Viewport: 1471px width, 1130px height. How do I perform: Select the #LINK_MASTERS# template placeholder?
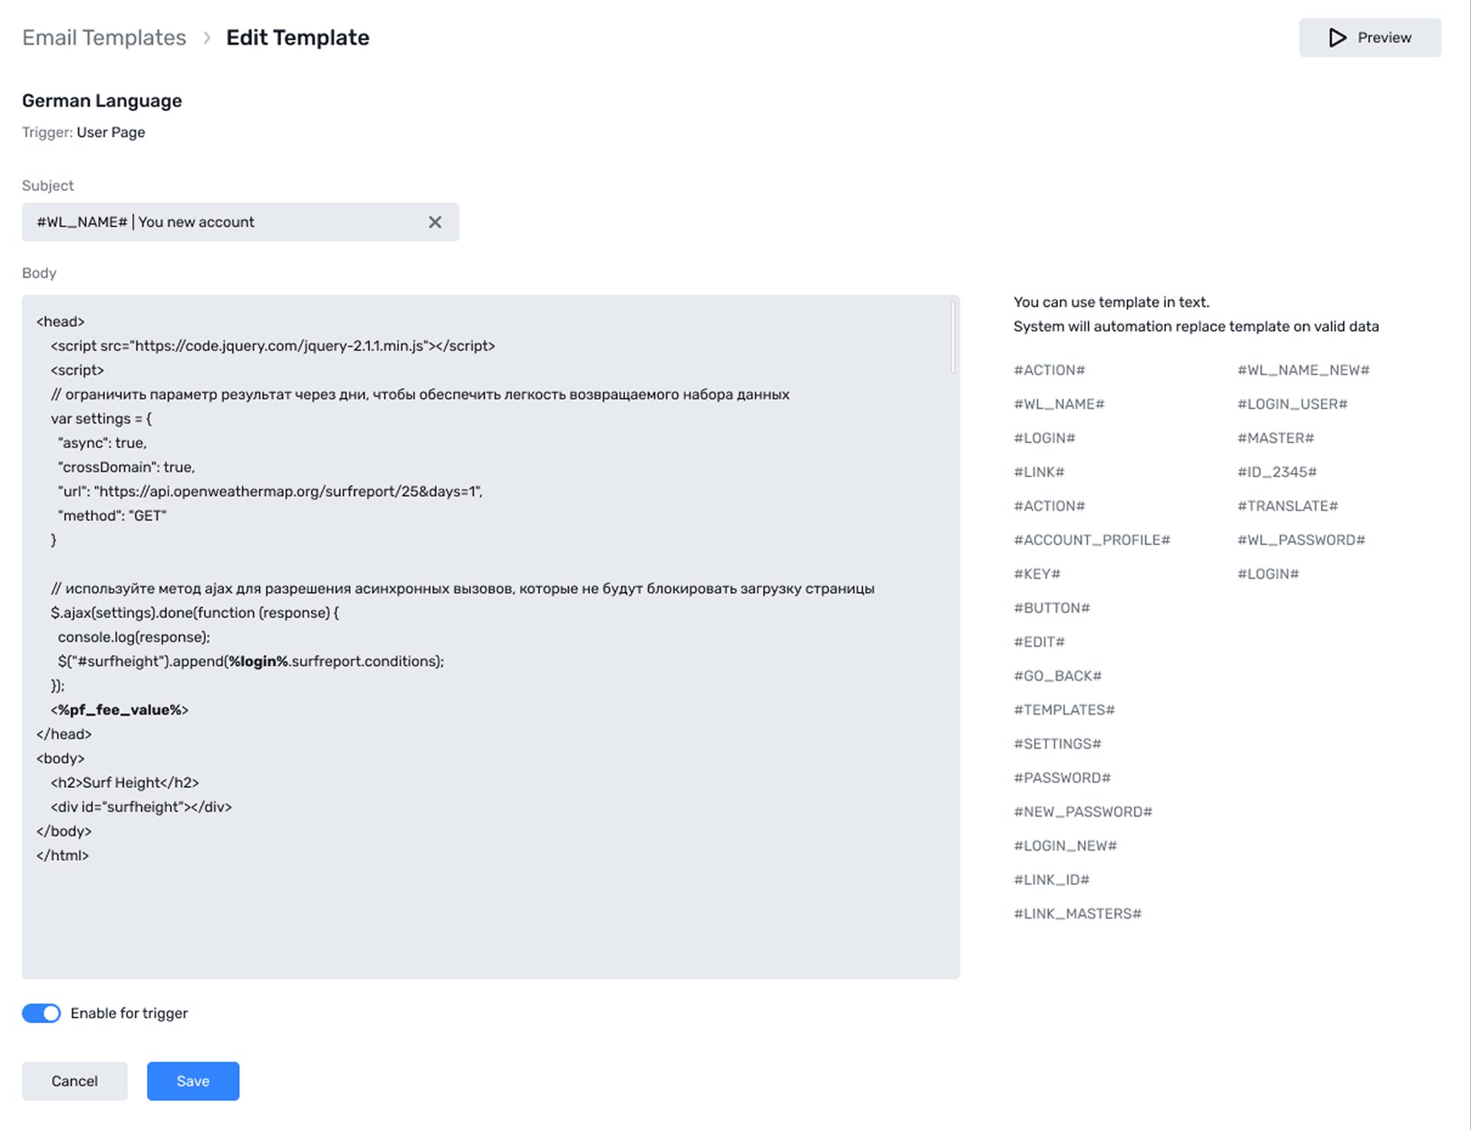(1077, 913)
